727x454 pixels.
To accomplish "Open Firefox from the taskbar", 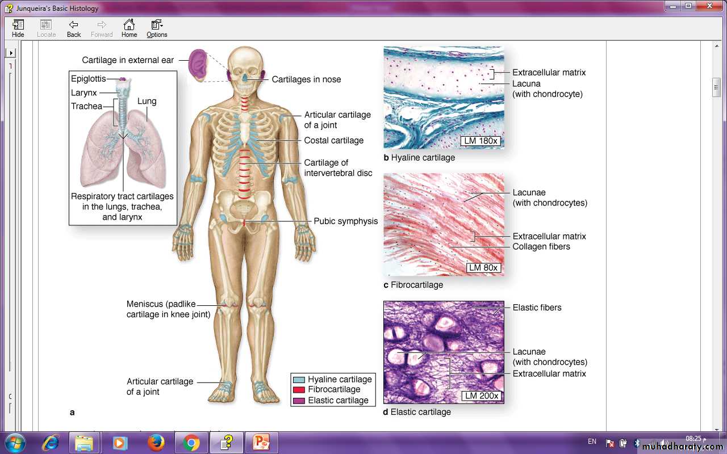I will click(156, 442).
